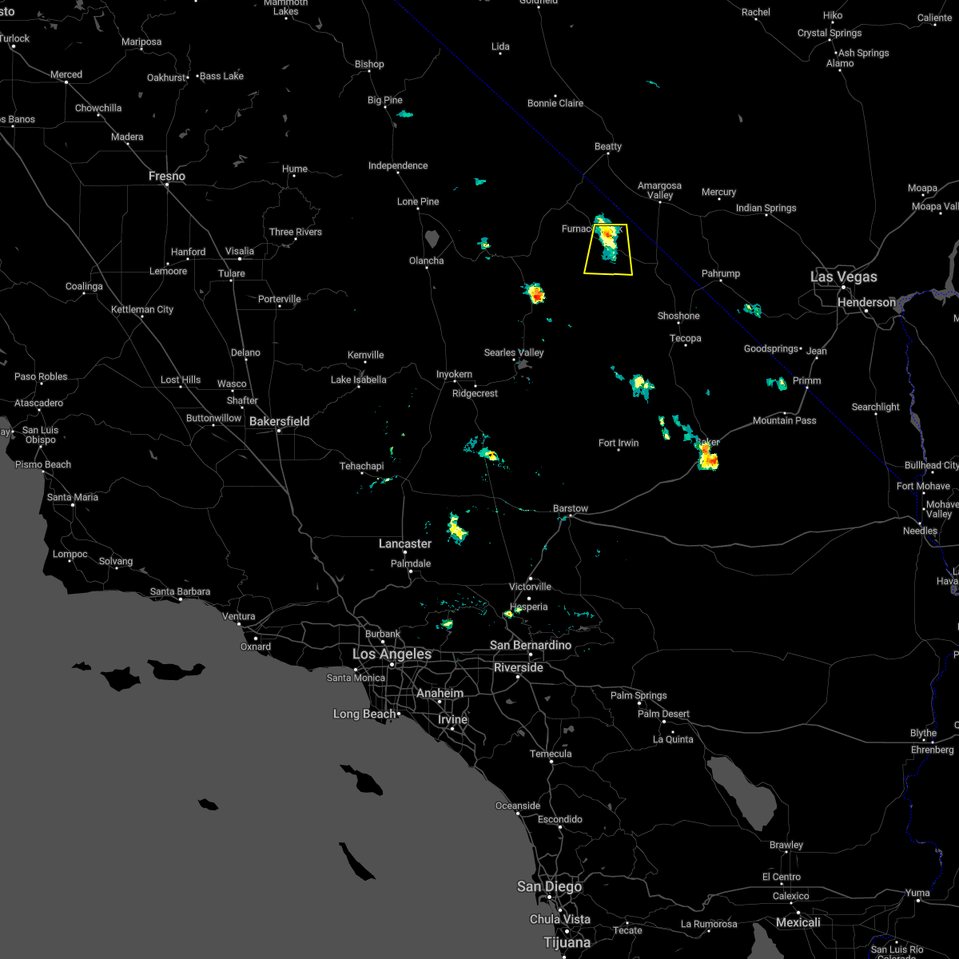Click the Las Vegas city label
This screenshot has height=959, width=959.
click(x=843, y=277)
